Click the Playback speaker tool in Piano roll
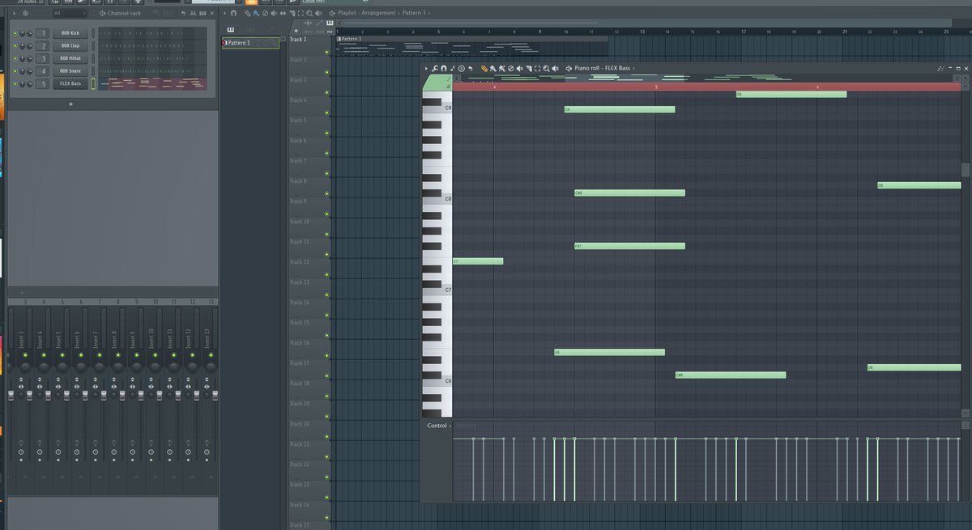This screenshot has width=972, height=530. [555, 69]
